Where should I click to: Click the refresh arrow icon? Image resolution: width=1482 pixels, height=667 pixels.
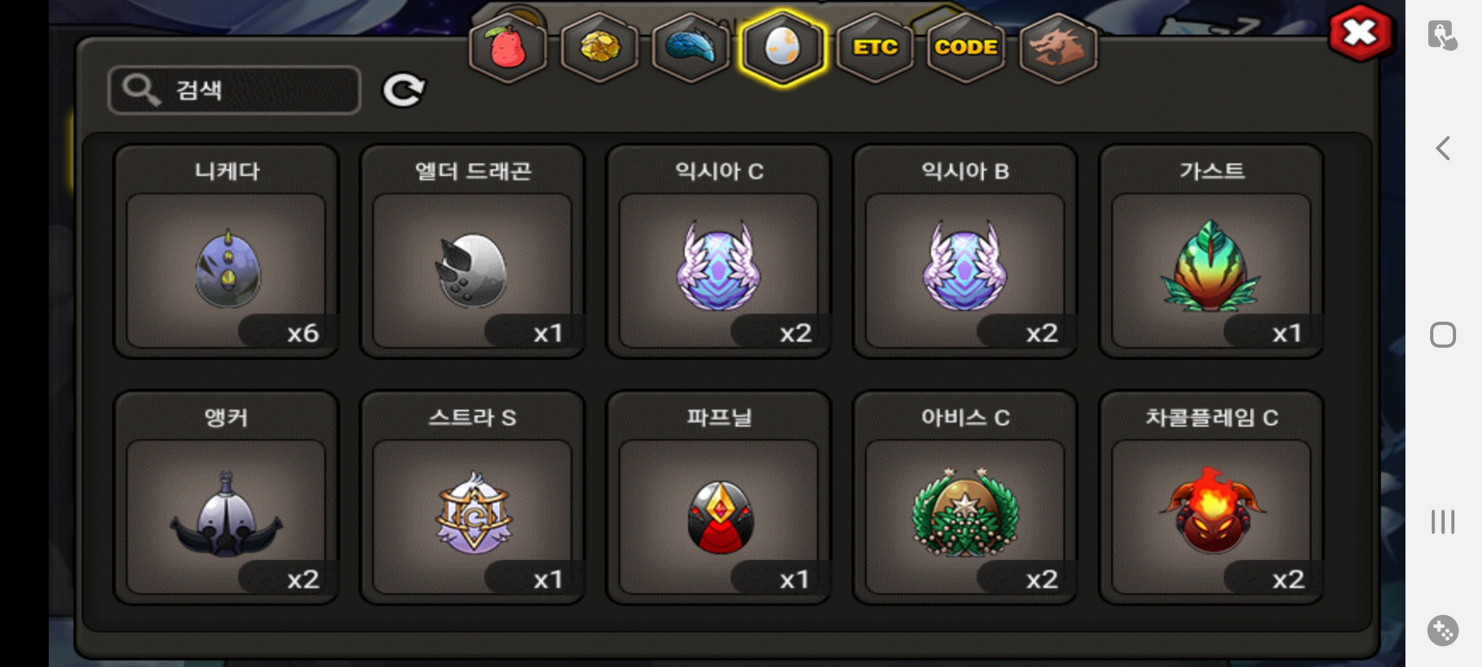(x=404, y=90)
